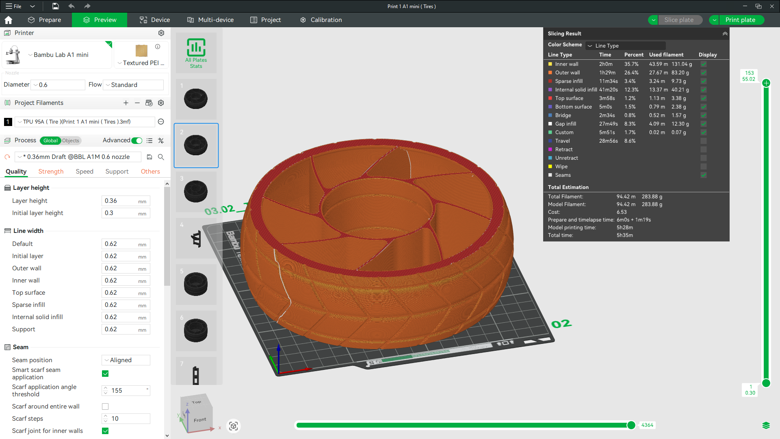This screenshot has height=439, width=780.
Task: Click the reset camera view icon
Action: point(234,426)
